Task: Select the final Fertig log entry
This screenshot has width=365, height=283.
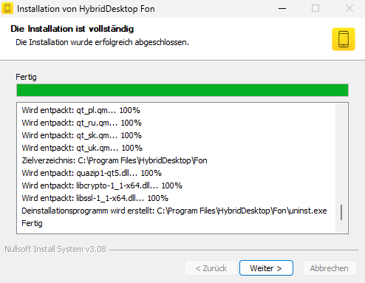Action: point(32,223)
